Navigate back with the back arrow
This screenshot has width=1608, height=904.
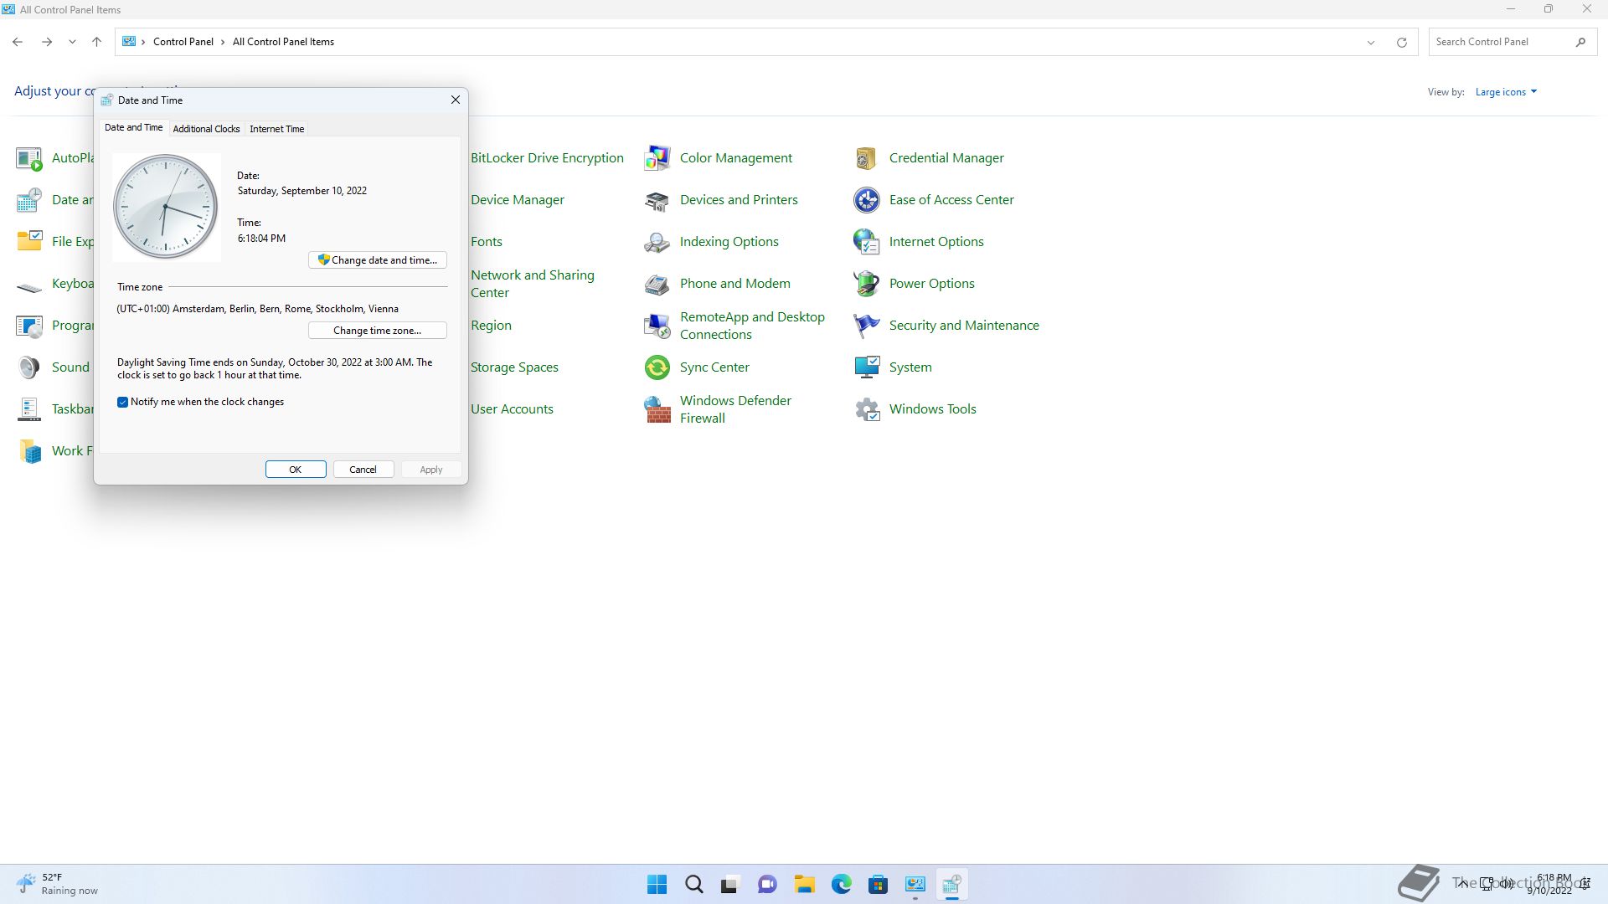(x=18, y=42)
